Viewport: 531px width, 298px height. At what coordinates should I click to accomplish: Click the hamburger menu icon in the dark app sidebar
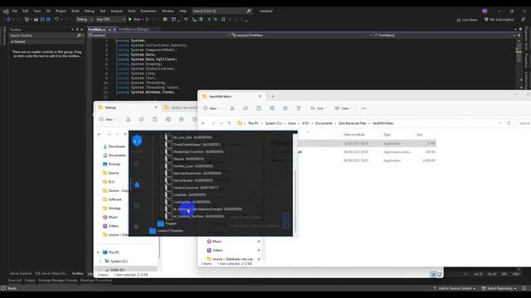click(136, 164)
